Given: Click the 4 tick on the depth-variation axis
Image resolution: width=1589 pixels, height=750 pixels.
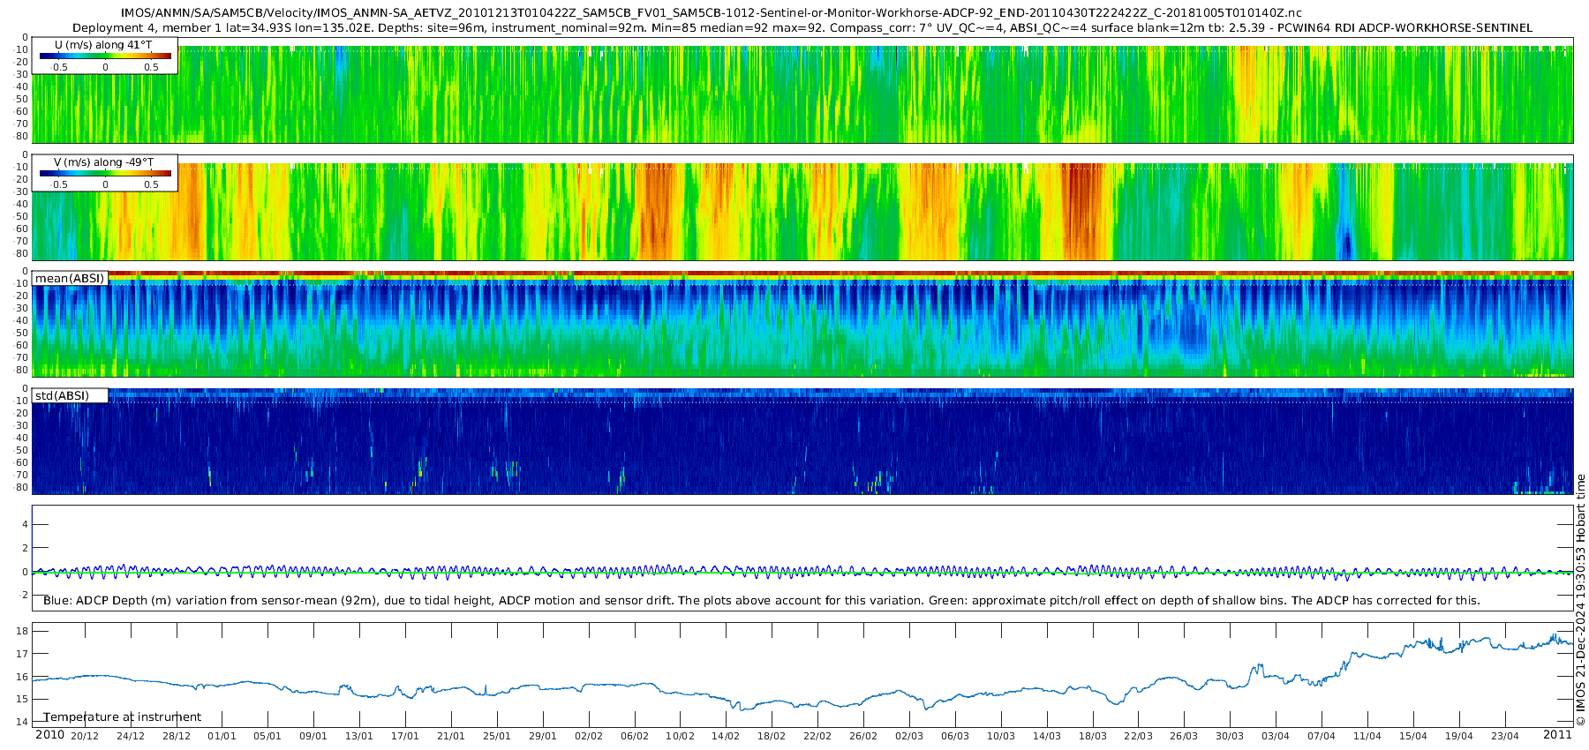Looking at the screenshot, I should 25,525.
